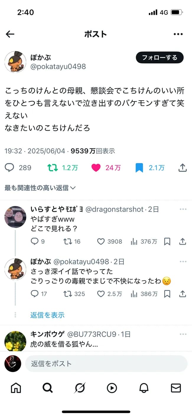The width and height of the screenshot is (192, 417).
Task: Open the Home feed icon
Action: 16,388
